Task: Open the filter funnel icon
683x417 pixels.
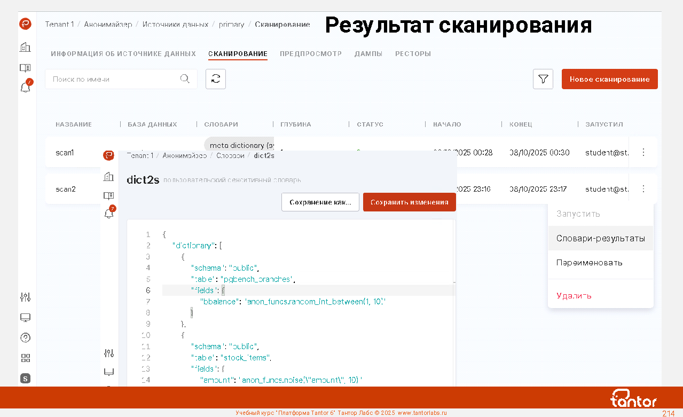Action: 543,79
